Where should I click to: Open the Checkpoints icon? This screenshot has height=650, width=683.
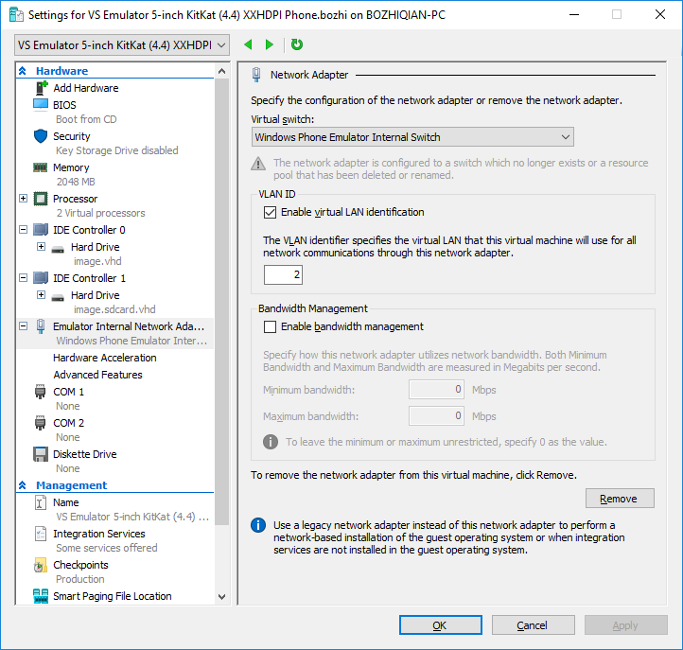point(41,565)
